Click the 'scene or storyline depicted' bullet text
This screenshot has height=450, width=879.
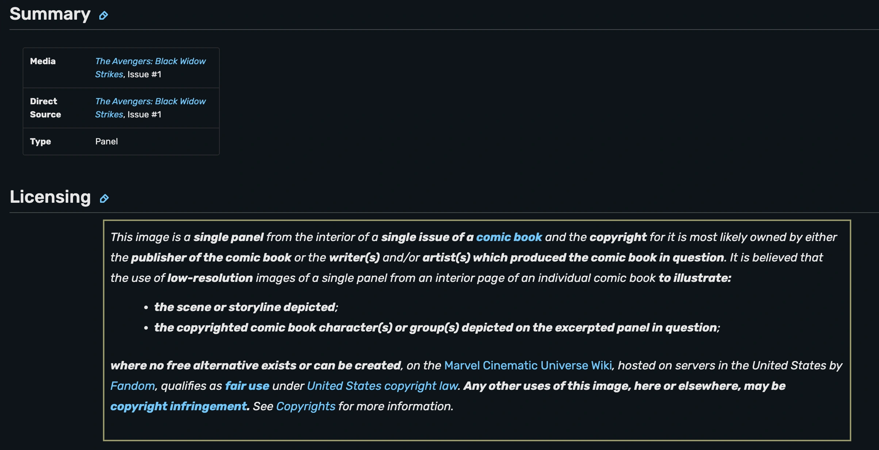[246, 307]
